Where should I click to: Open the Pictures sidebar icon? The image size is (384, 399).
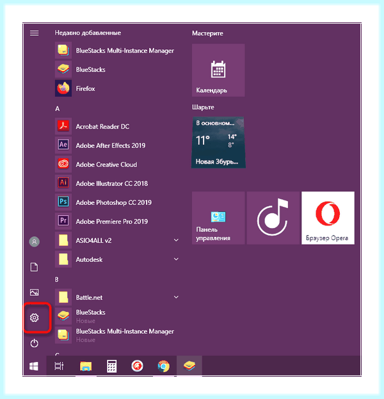pyautogui.click(x=35, y=292)
